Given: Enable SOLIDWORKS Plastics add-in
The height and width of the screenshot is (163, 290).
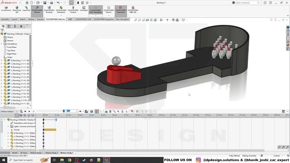Looking at the screenshot, I should click(x=109, y=10).
